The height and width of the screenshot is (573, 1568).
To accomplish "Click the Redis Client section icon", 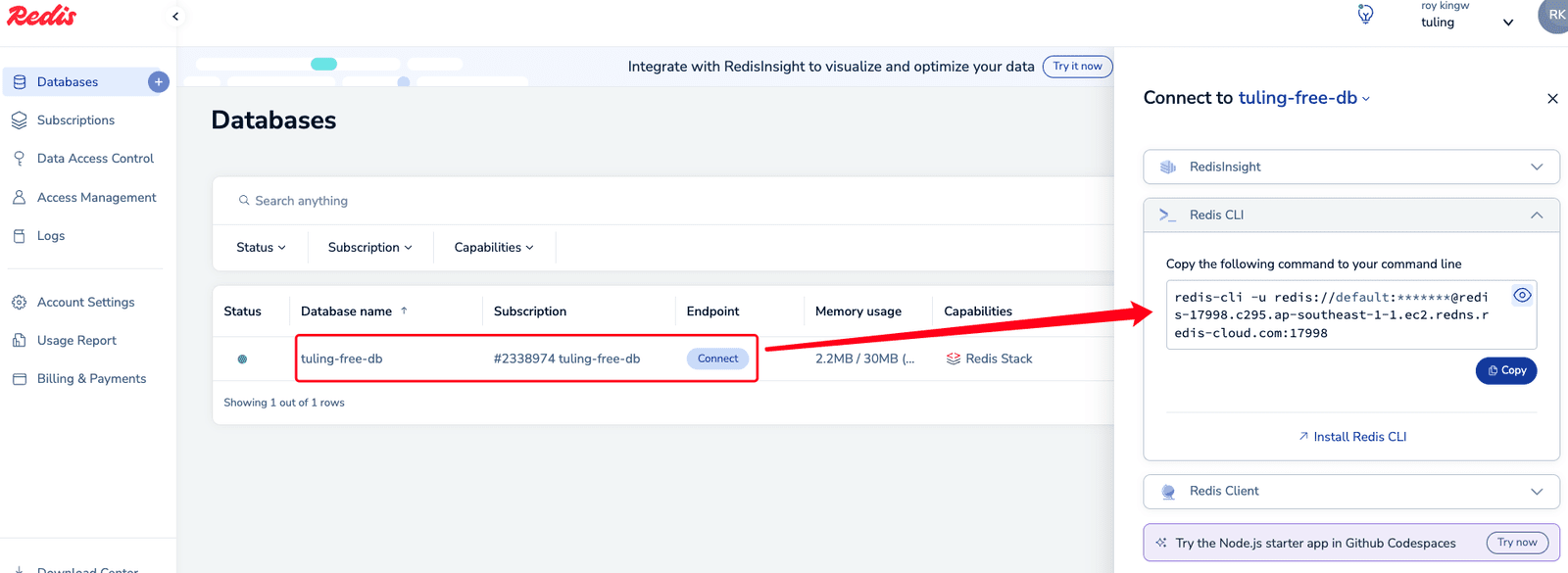I will pos(1167,492).
